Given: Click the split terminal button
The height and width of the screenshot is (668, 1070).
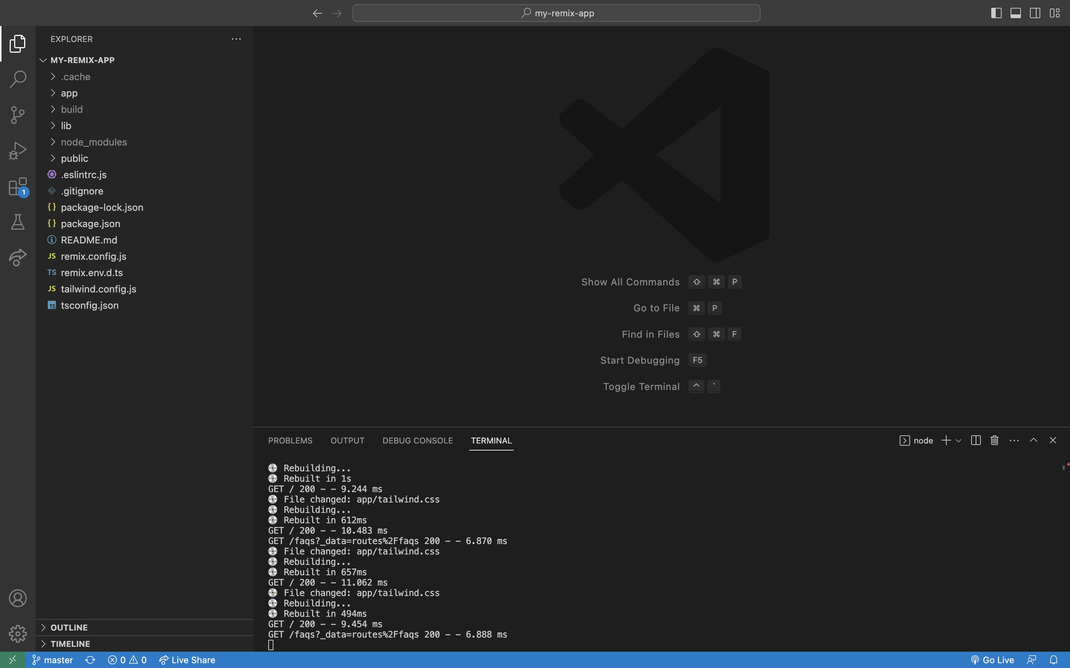Looking at the screenshot, I should [975, 440].
